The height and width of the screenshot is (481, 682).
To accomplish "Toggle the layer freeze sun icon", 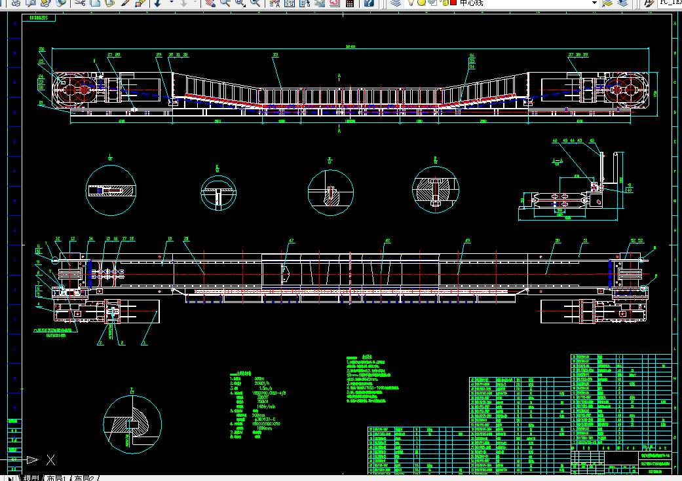I will (421, 3).
